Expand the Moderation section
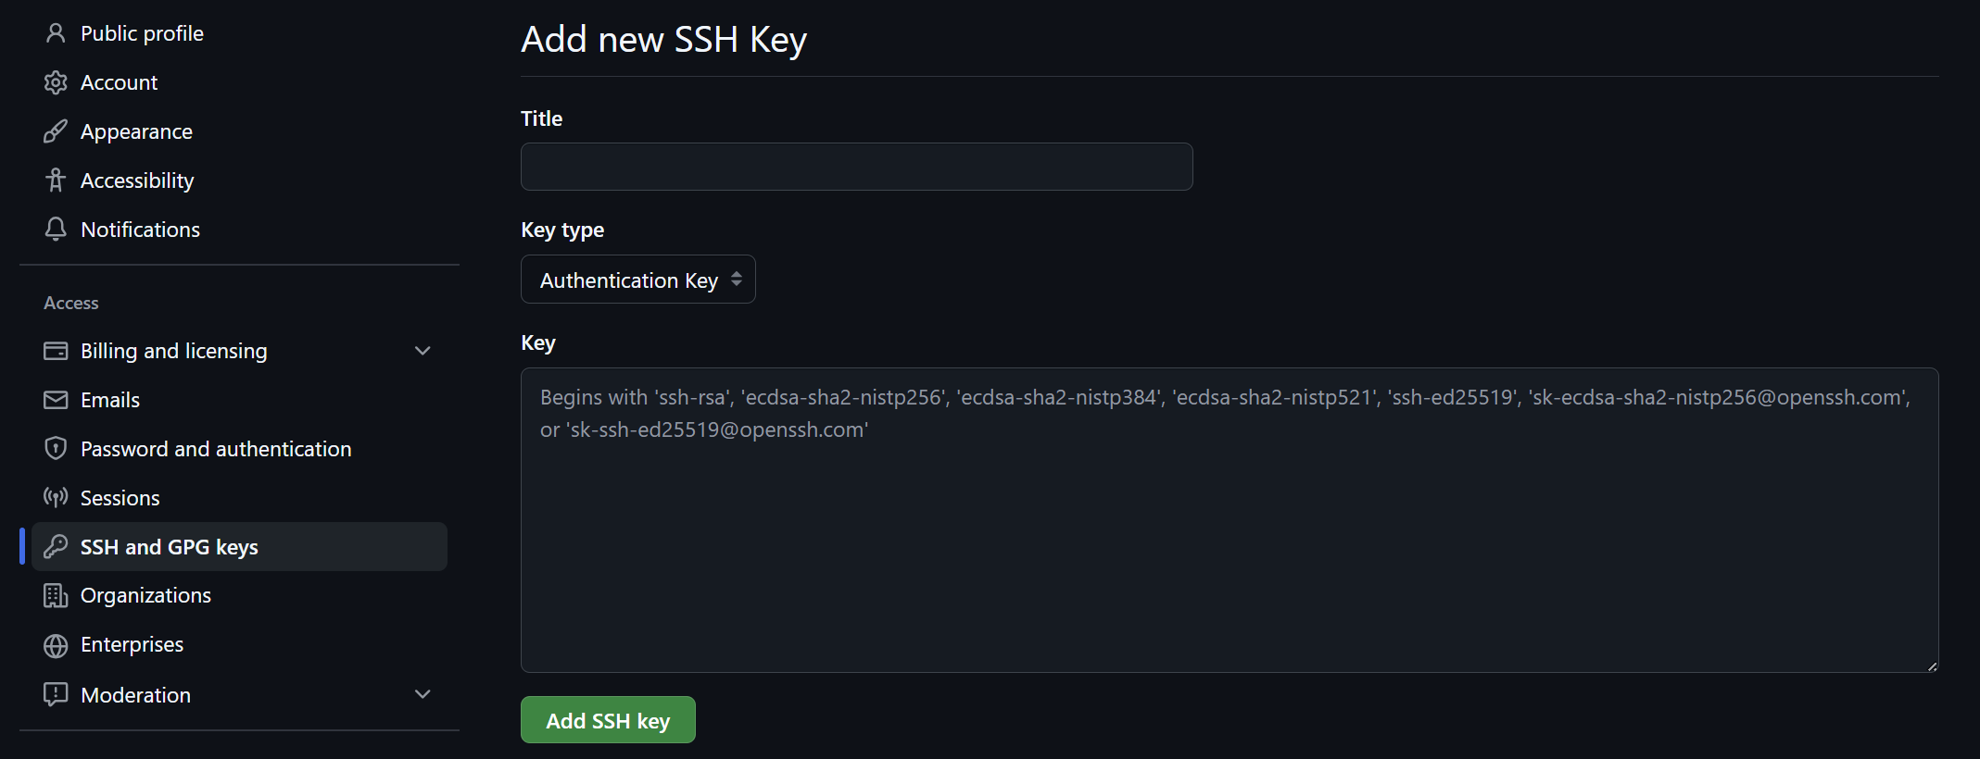1980x759 pixels. click(422, 693)
